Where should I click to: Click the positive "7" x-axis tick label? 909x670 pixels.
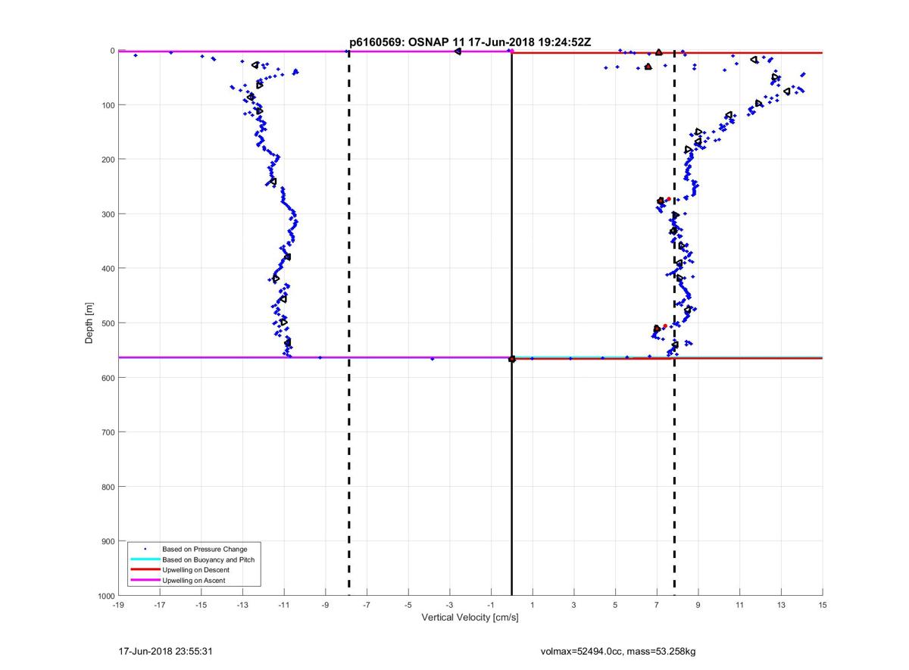pyautogui.click(x=657, y=606)
